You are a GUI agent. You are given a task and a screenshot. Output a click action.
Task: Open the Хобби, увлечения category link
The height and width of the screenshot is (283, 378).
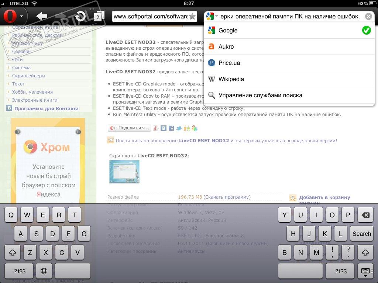click(32, 92)
